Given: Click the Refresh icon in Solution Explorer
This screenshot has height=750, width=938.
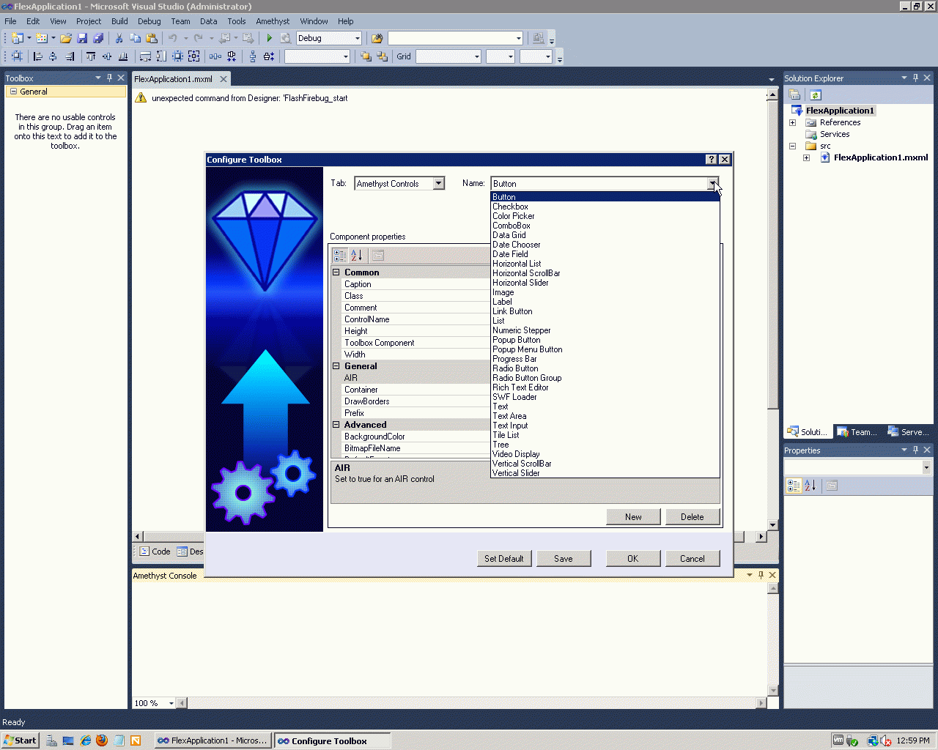Looking at the screenshot, I should tap(816, 94).
